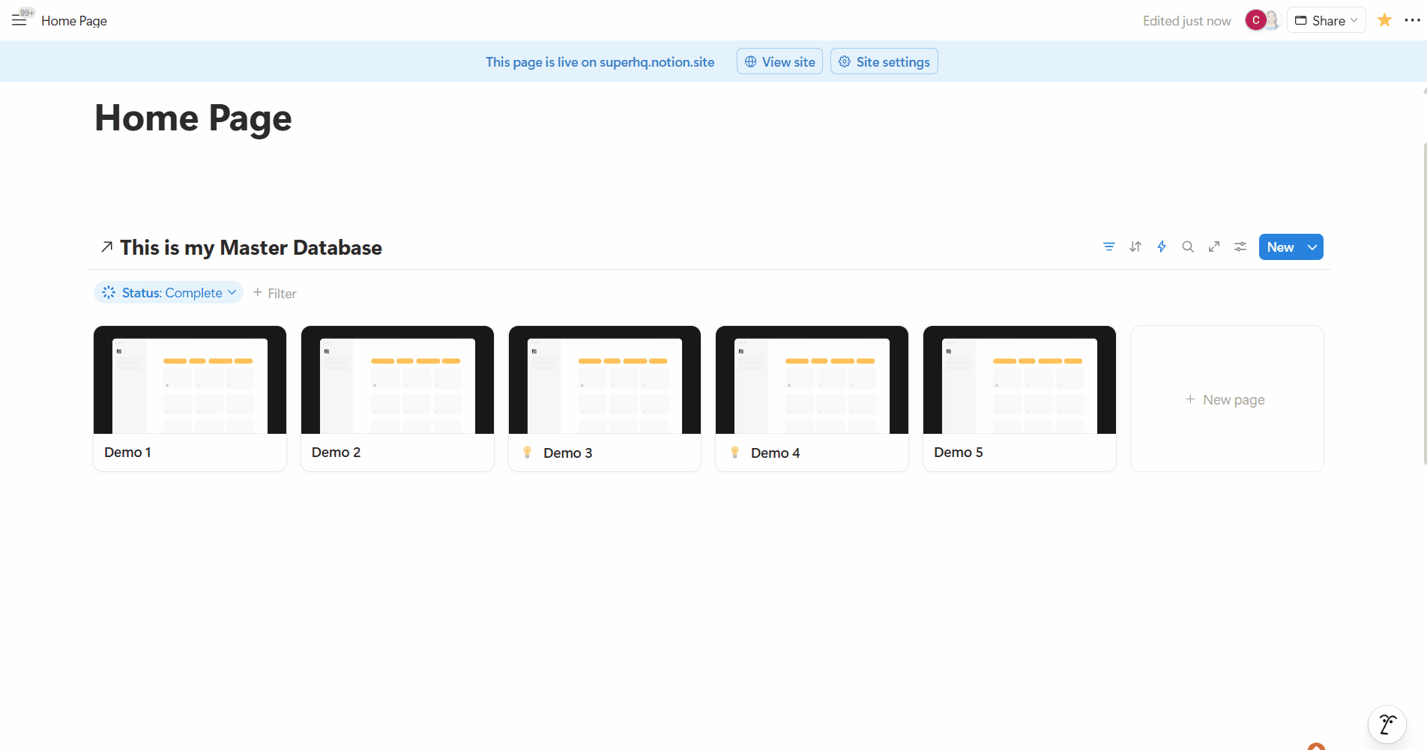This screenshot has height=750, width=1427.
Task: Click the database sort arrows icon
Action: [1135, 247]
